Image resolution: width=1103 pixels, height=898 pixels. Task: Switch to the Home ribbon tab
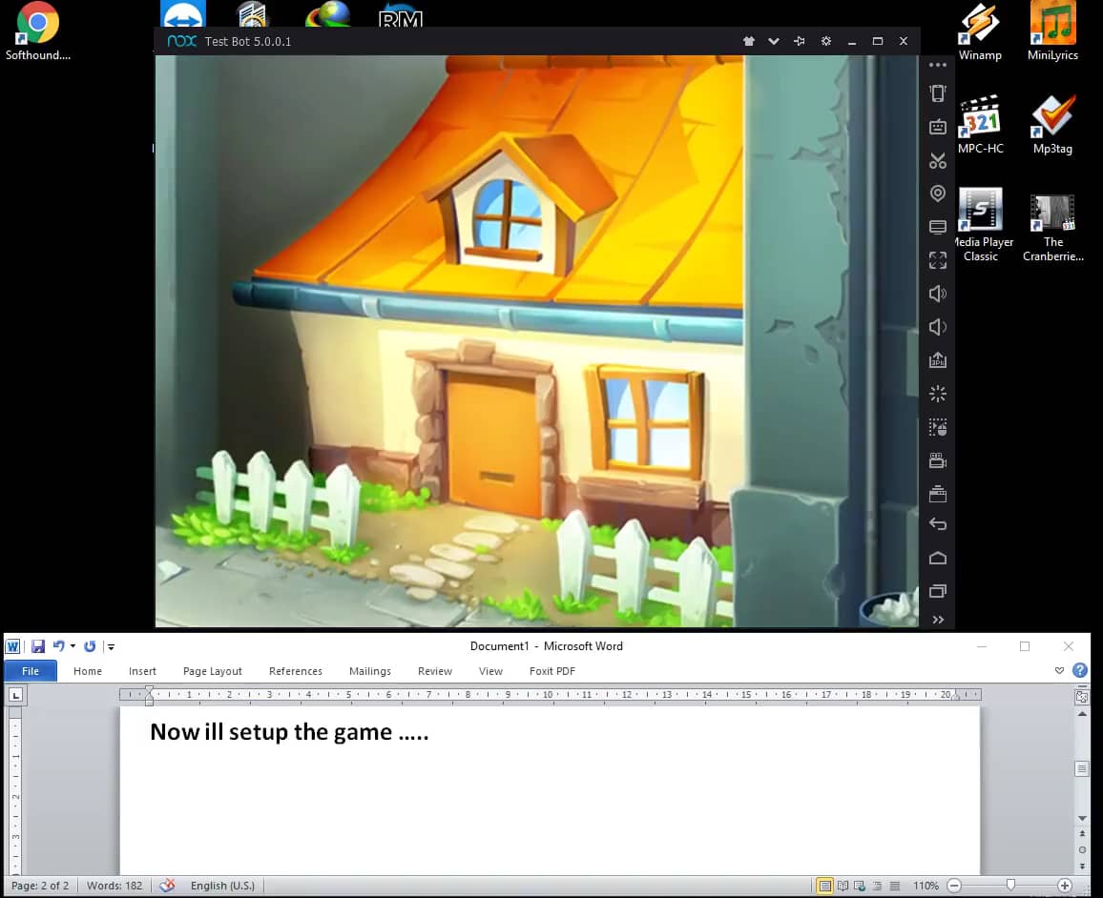pyautogui.click(x=88, y=671)
